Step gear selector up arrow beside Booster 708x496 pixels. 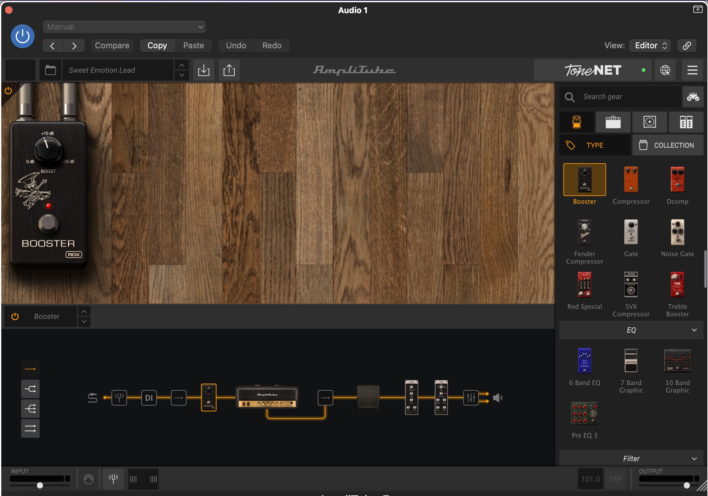pos(84,312)
